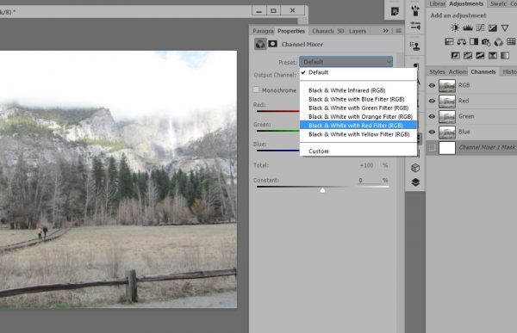Screen dimensions: 517x333
Task: Add a Posterize adjustment
Action: coord(468,55)
